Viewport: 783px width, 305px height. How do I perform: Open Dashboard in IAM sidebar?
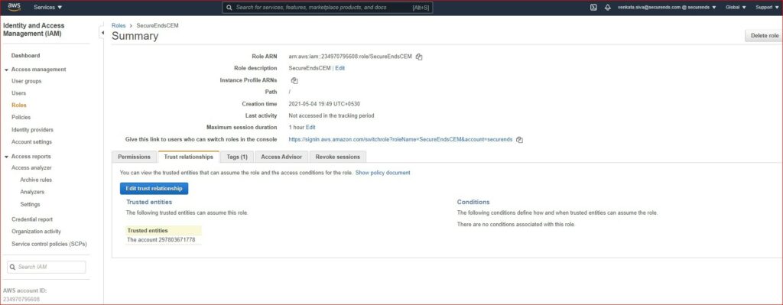tap(25, 55)
